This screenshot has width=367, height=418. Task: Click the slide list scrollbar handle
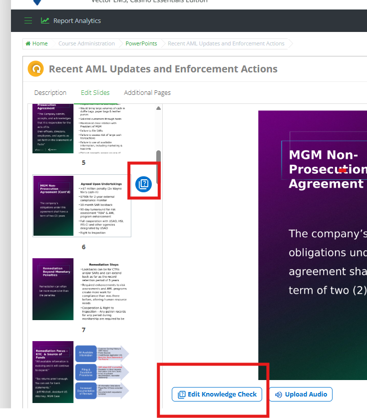pyautogui.click(x=158, y=167)
